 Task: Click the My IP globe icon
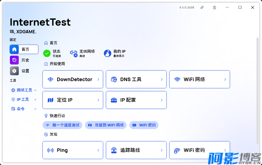pos(108,53)
